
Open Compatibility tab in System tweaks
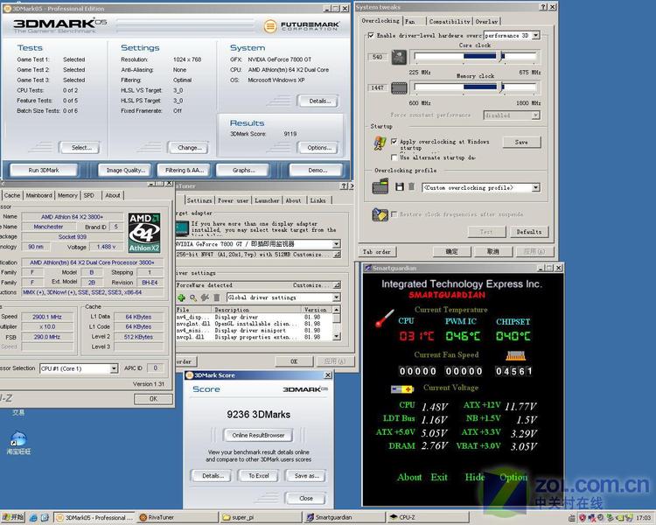(450, 21)
